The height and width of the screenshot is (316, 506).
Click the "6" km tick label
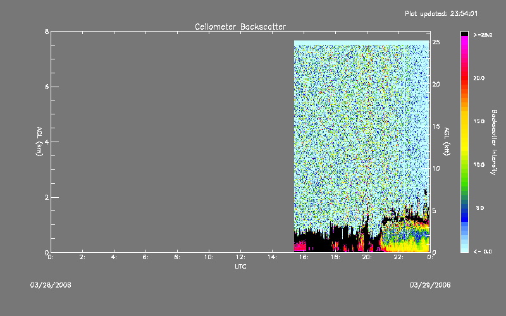(47, 87)
